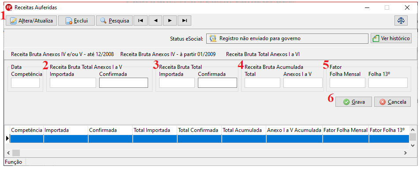Select Receita Bruta Anexos IV e/ou V tab
The width and height of the screenshot is (420, 169).
63,54
